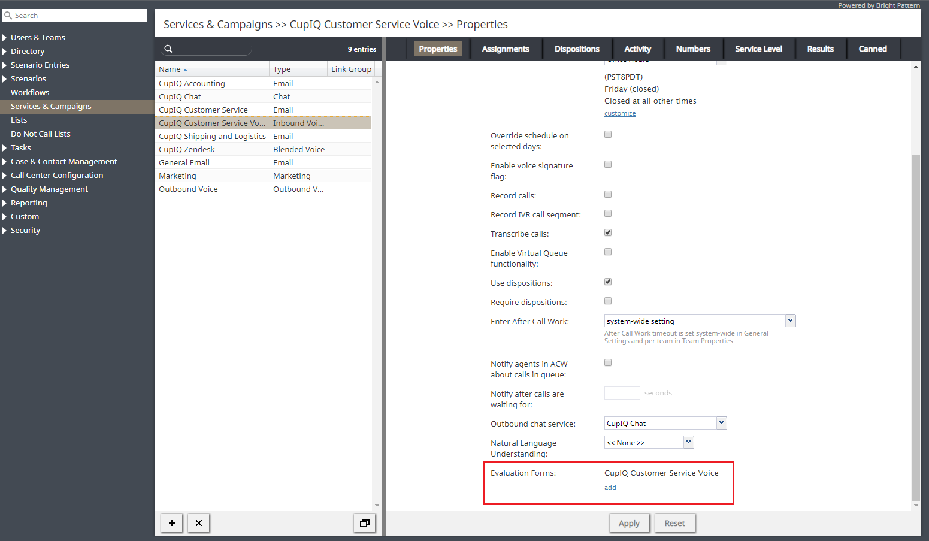Open Workflows in sidebar
This screenshot has width=929, height=541.
(x=30, y=92)
